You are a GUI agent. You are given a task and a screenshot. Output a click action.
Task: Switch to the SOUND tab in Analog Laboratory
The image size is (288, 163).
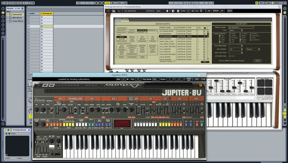(125, 20)
